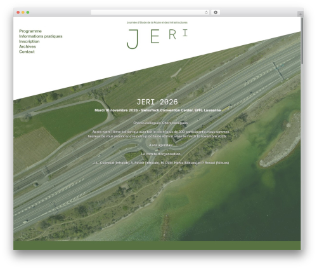Click the organizers' names line starting 'J.-L. Cuenoud'

[x=160, y=163]
